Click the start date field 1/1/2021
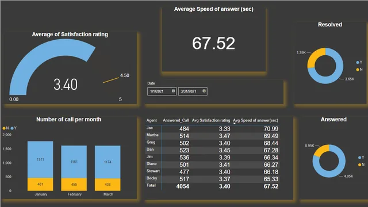 162,91
